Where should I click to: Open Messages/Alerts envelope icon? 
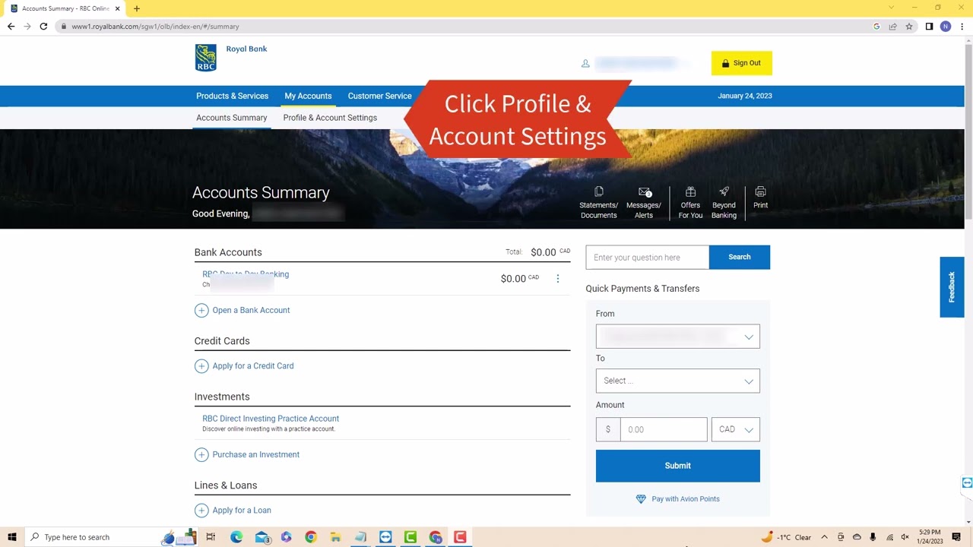click(x=645, y=192)
